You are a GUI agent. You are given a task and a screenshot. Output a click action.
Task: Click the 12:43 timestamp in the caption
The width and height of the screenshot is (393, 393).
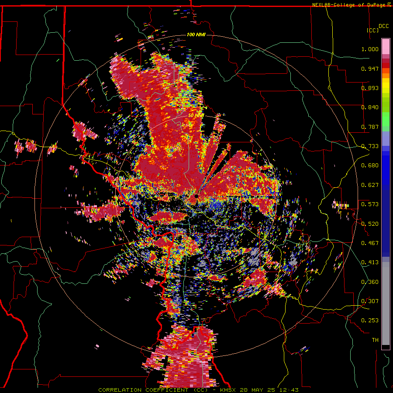click(290, 390)
